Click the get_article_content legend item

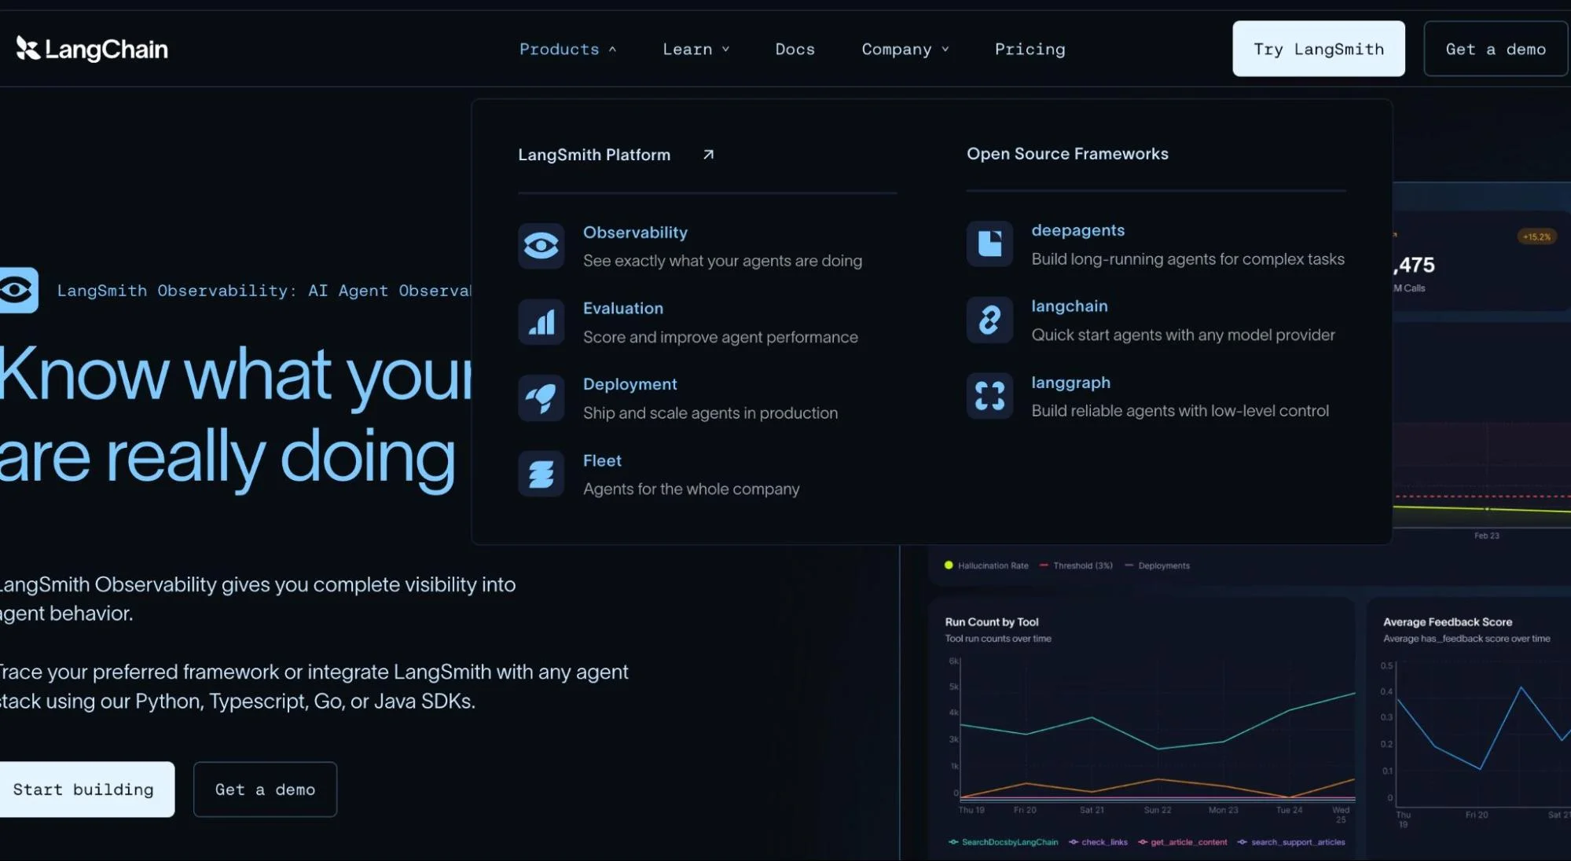[1182, 842]
